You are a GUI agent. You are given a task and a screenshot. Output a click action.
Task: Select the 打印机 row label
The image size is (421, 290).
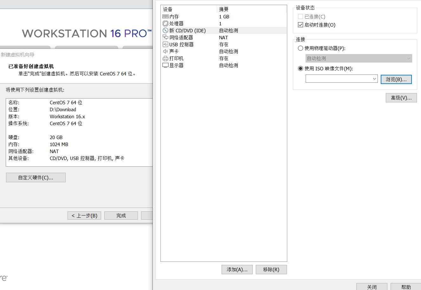pos(176,58)
